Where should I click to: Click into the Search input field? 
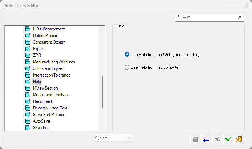tap(205, 17)
